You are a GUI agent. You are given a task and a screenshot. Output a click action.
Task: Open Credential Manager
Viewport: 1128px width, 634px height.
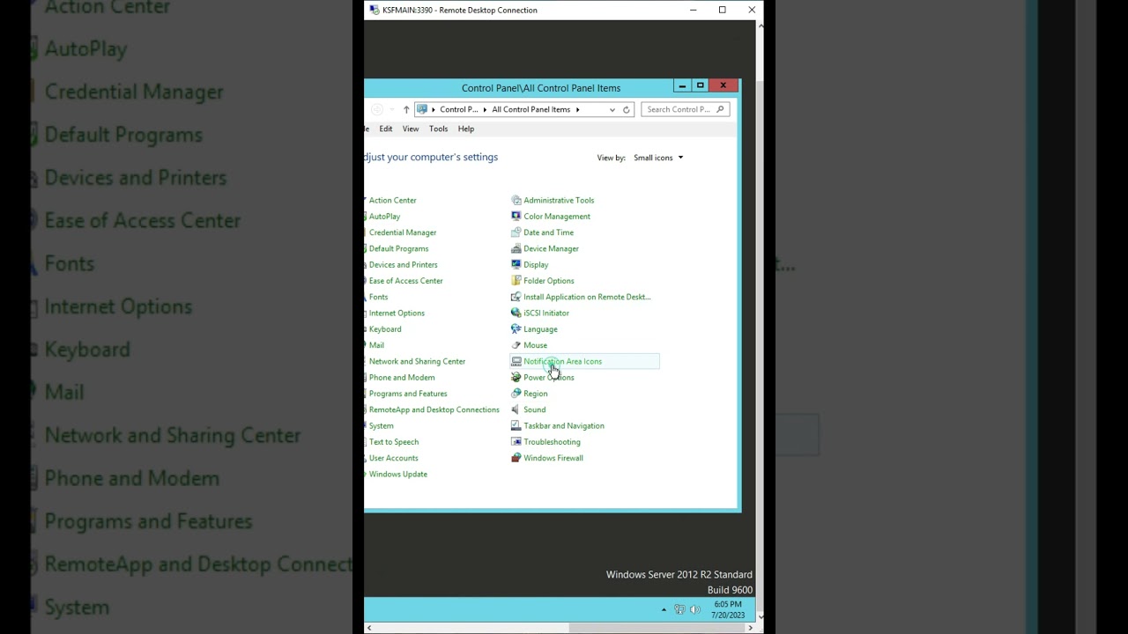coord(403,232)
